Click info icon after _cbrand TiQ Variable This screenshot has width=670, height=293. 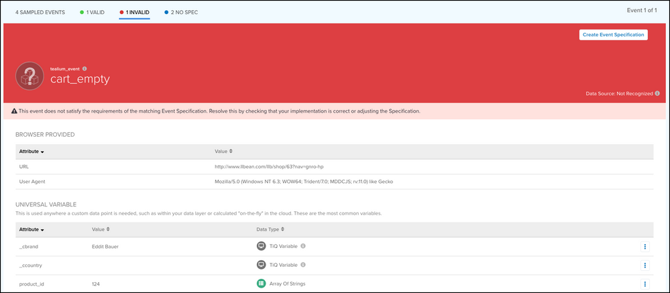coord(304,246)
